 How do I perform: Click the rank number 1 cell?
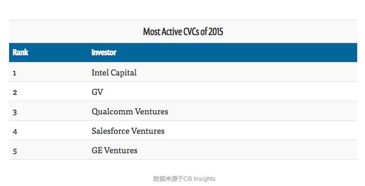(x=15, y=73)
